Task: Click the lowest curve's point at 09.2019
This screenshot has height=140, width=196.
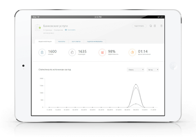Action: click(136, 104)
